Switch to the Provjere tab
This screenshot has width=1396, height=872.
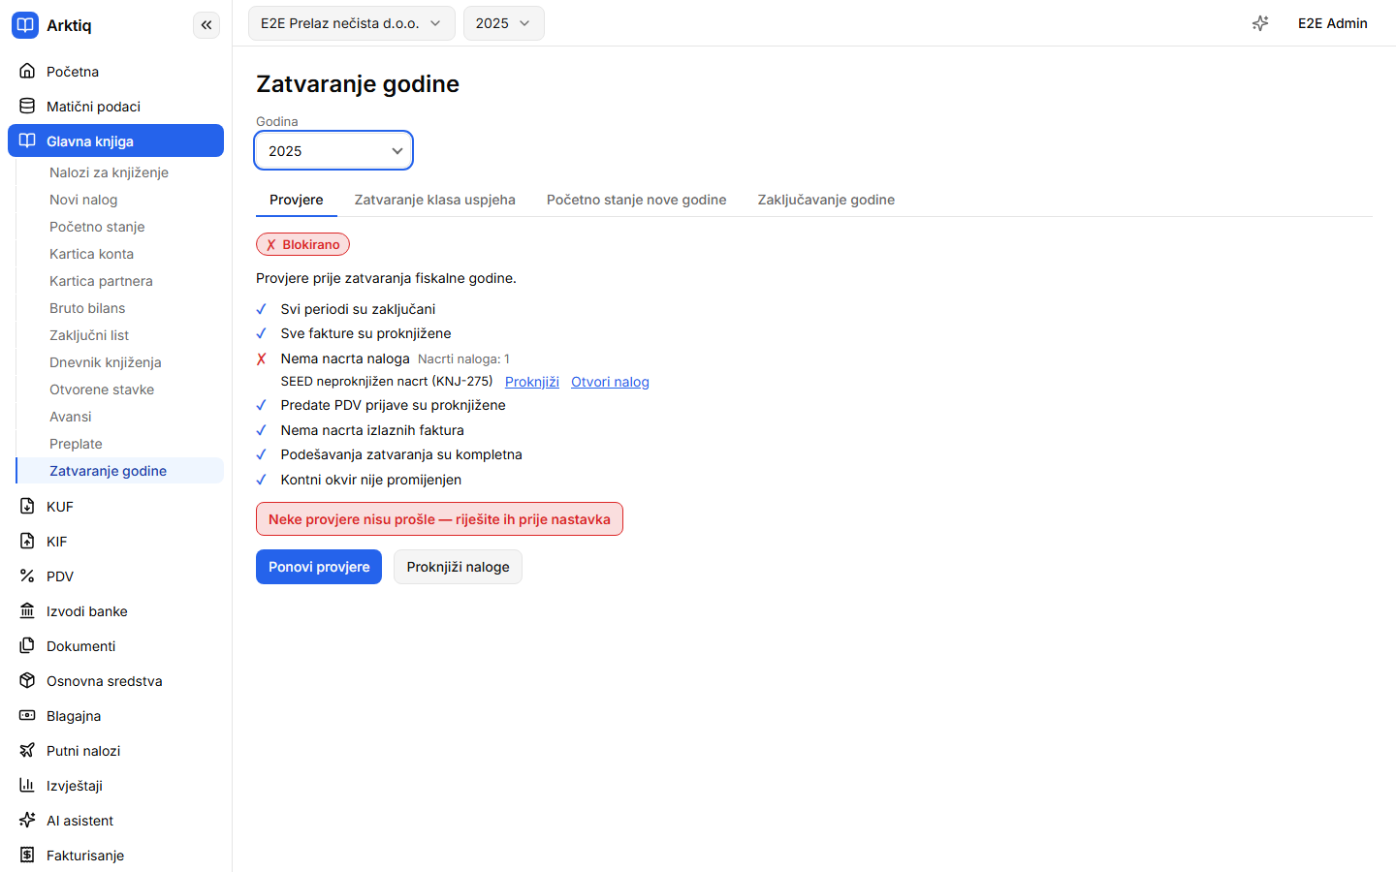coord(297,200)
